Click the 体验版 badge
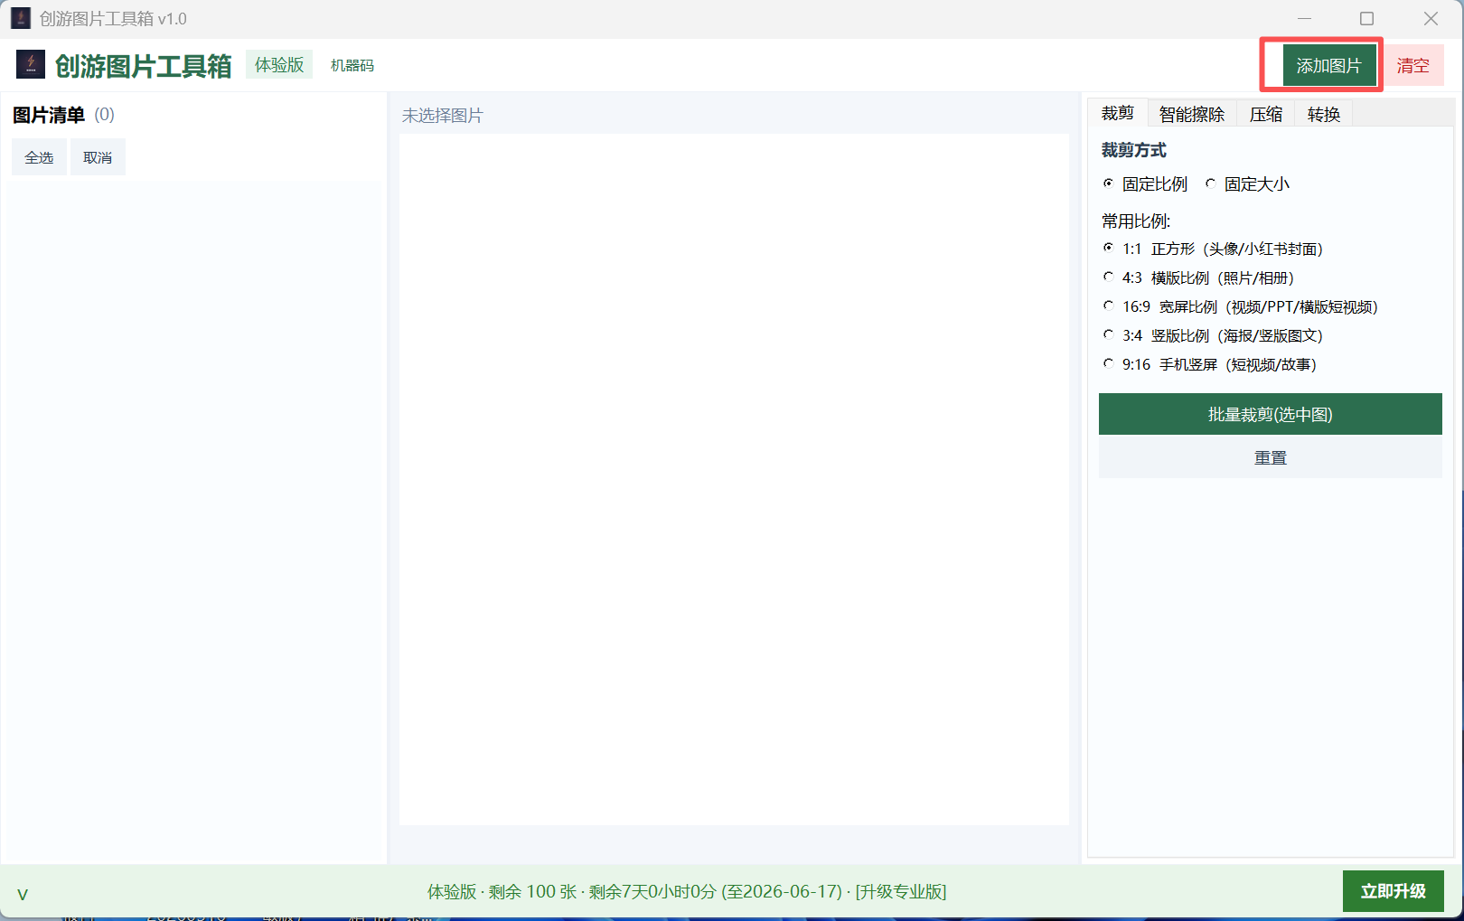1464x921 pixels. (279, 64)
